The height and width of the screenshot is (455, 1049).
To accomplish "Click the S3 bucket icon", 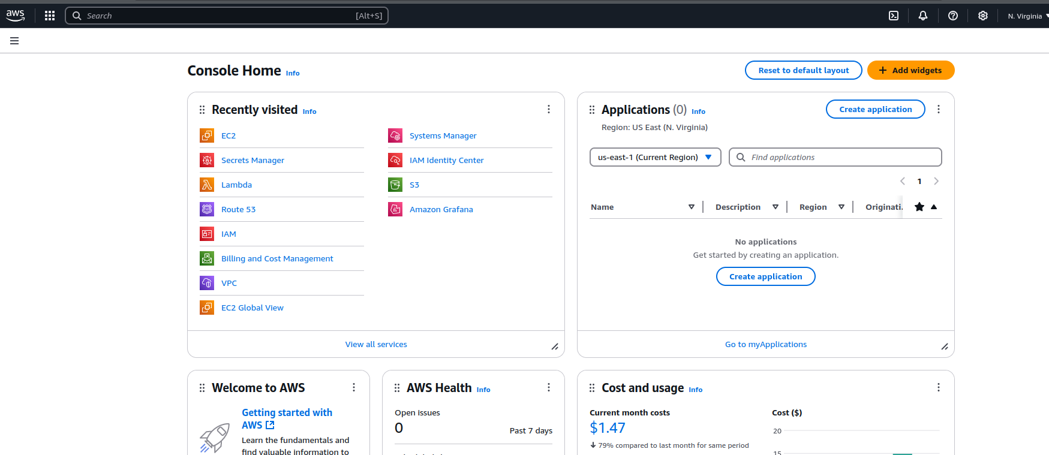I will [395, 185].
